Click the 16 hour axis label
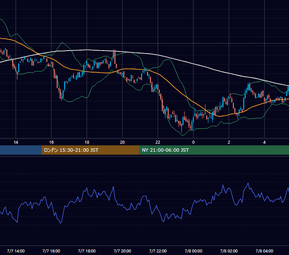 51,142
